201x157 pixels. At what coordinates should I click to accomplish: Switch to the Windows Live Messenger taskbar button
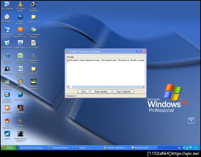click(32, 148)
